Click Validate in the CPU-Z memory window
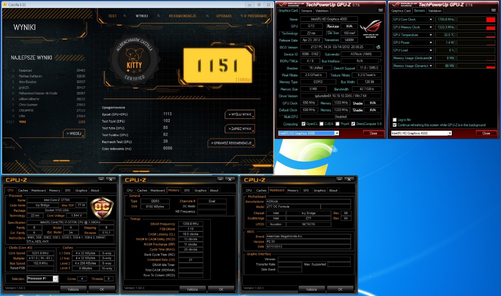 coord(192,289)
